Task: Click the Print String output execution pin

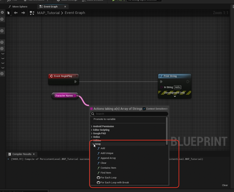Action: [188, 82]
